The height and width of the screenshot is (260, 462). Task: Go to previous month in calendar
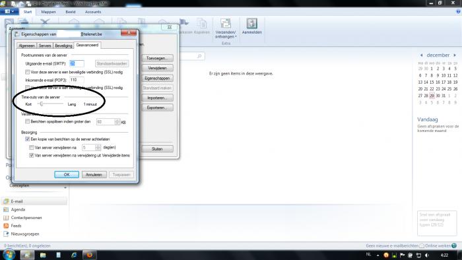point(421,55)
